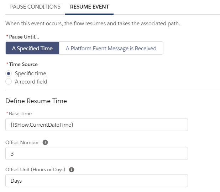Click the 'A record field' label text
This screenshot has width=220, height=192.
tap(31, 82)
